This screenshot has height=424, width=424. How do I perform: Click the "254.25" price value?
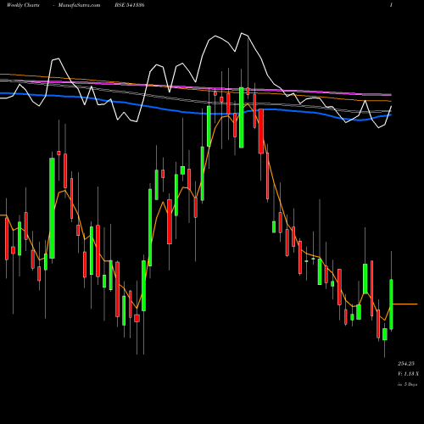pos(406,364)
